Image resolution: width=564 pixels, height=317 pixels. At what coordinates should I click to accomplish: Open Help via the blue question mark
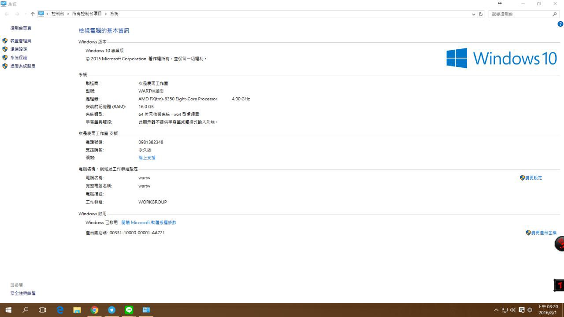(x=560, y=24)
